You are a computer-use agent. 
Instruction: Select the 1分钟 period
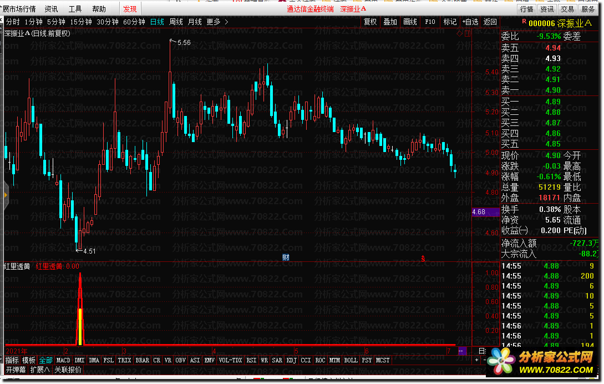33,22
